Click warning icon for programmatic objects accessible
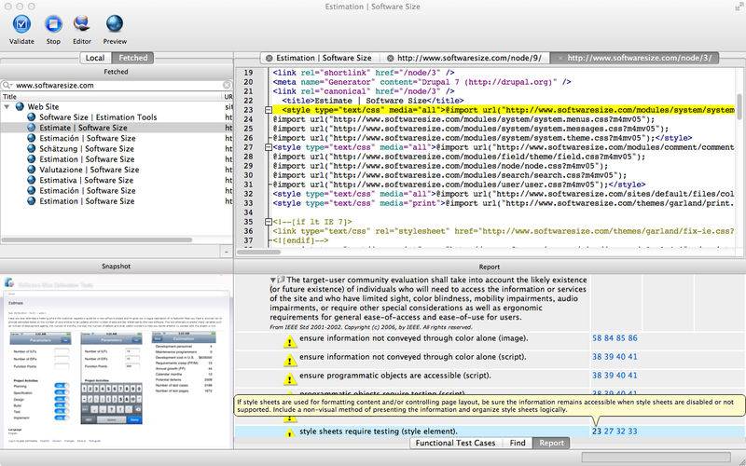This screenshot has width=746, height=466. pyautogui.click(x=290, y=379)
